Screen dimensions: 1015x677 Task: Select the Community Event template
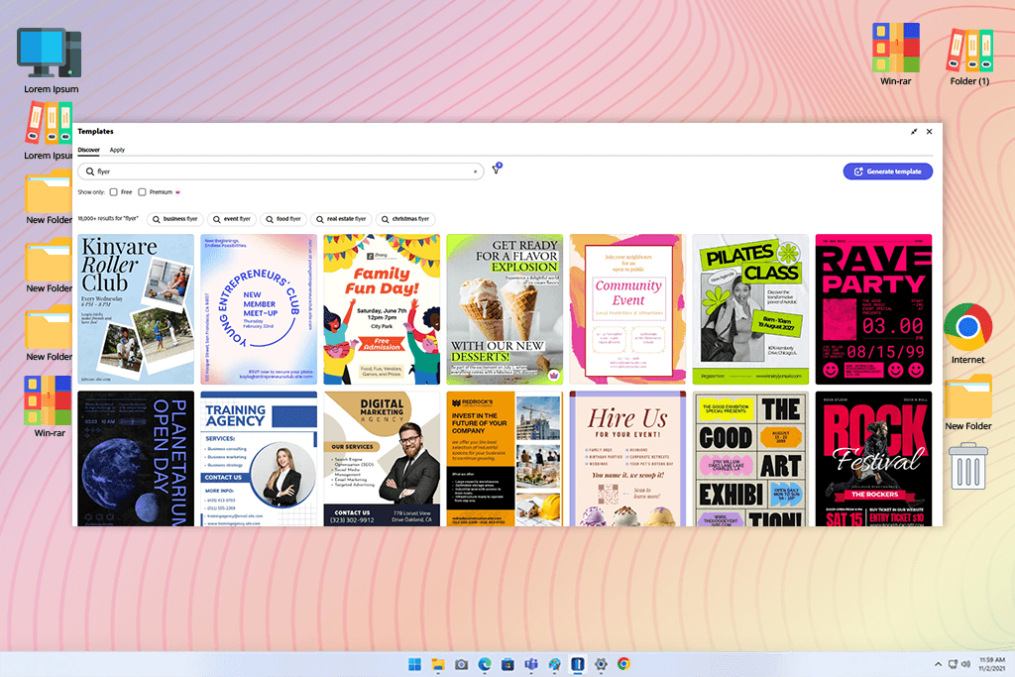coord(627,309)
